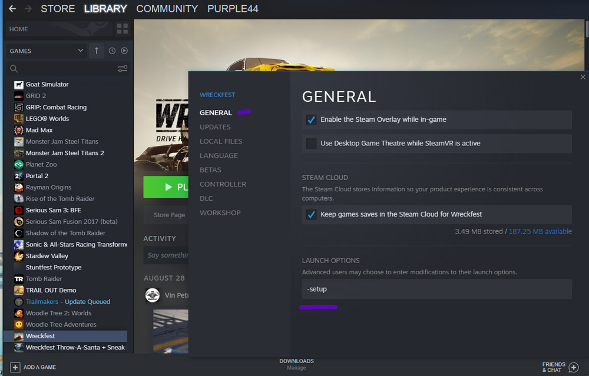The height and width of the screenshot is (376, 589).
Task: Disable the Steam Overlay while in-game checkbox
Action: click(312, 119)
